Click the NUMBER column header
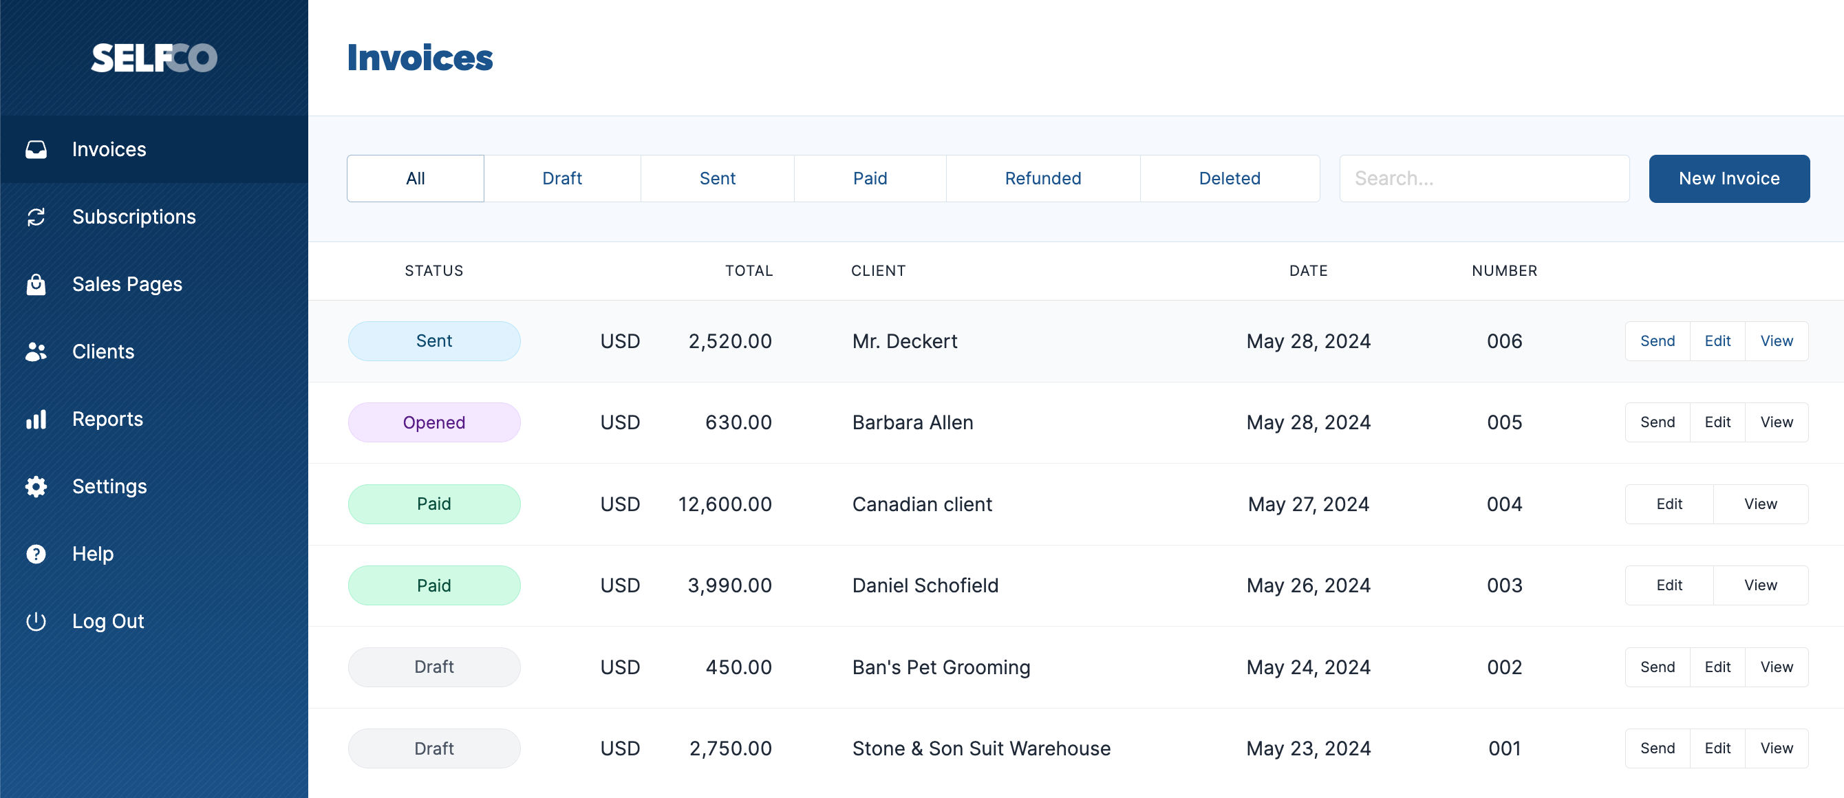1844x798 pixels. [x=1505, y=271]
